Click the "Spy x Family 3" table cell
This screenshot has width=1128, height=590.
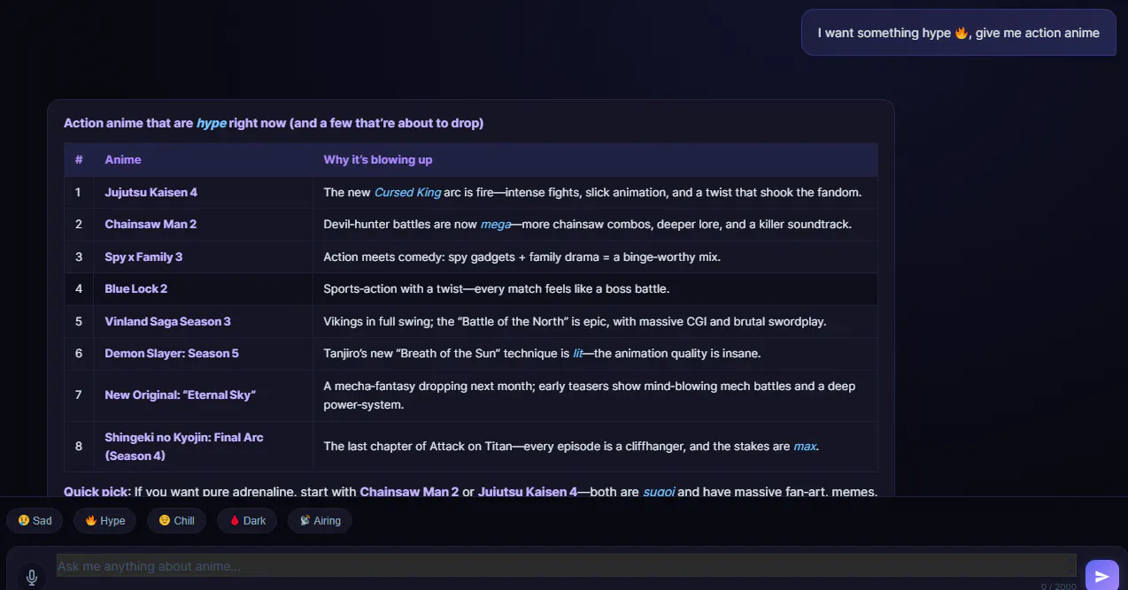tap(203, 257)
